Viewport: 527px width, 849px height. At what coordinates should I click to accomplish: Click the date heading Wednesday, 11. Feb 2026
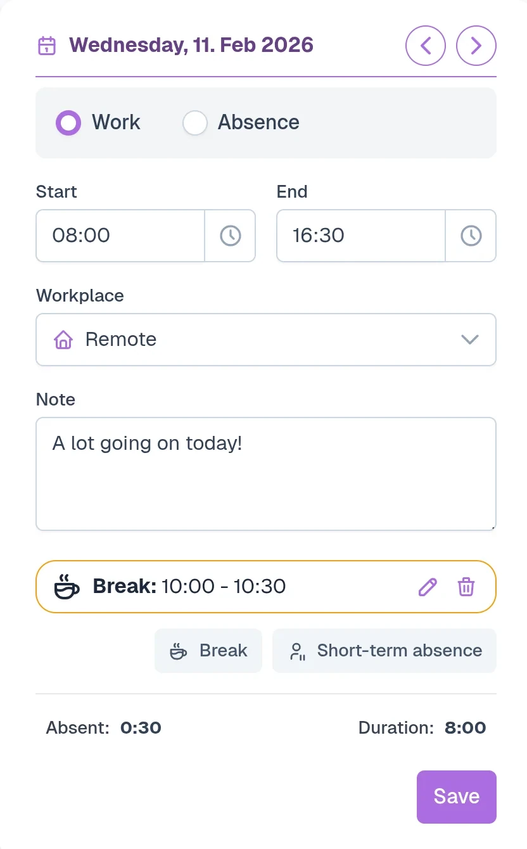(x=191, y=46)
